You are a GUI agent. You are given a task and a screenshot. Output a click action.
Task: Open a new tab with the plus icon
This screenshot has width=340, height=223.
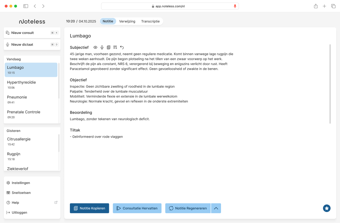[324, 6]
